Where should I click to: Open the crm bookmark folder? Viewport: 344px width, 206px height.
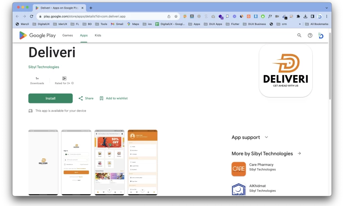point(282,24)
